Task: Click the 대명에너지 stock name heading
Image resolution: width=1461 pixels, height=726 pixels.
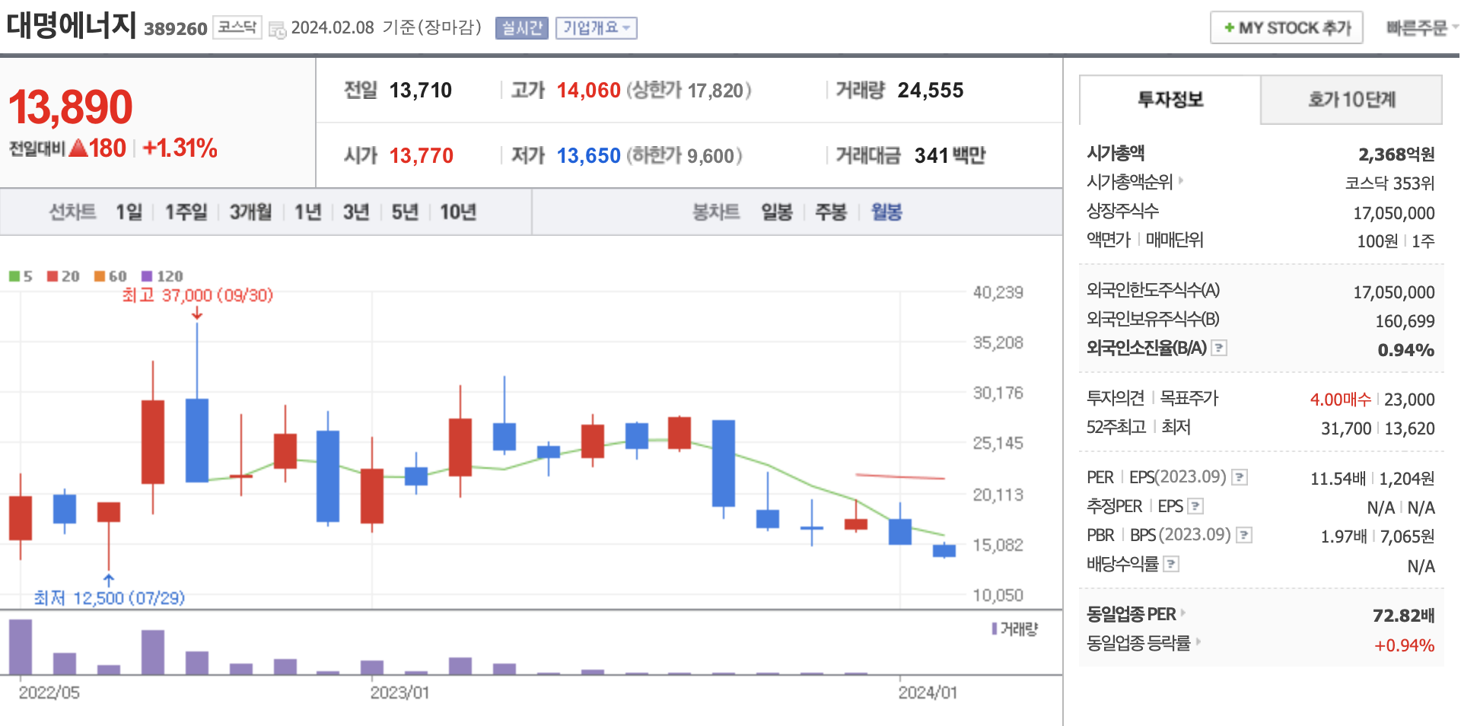Action: click(72, 25)
